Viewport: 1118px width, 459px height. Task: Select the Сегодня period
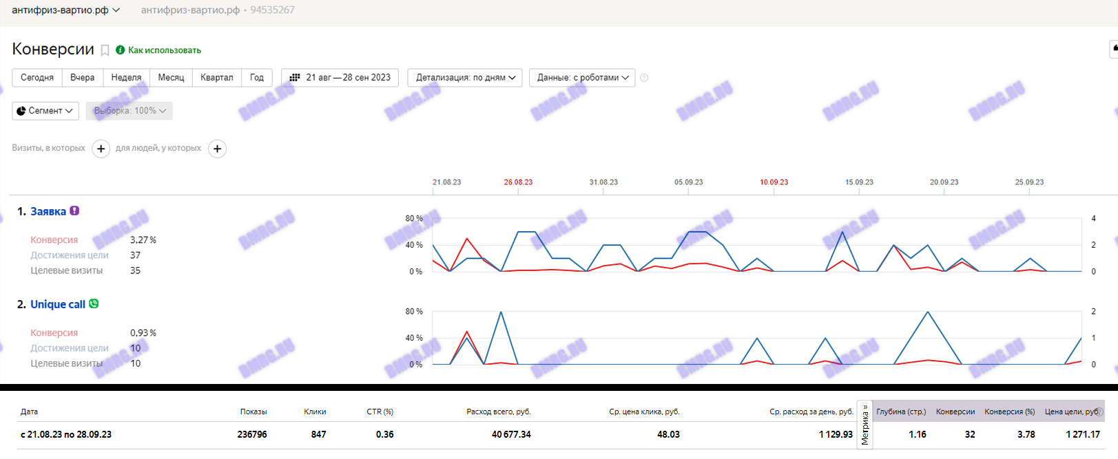click(x=37, y=78)
